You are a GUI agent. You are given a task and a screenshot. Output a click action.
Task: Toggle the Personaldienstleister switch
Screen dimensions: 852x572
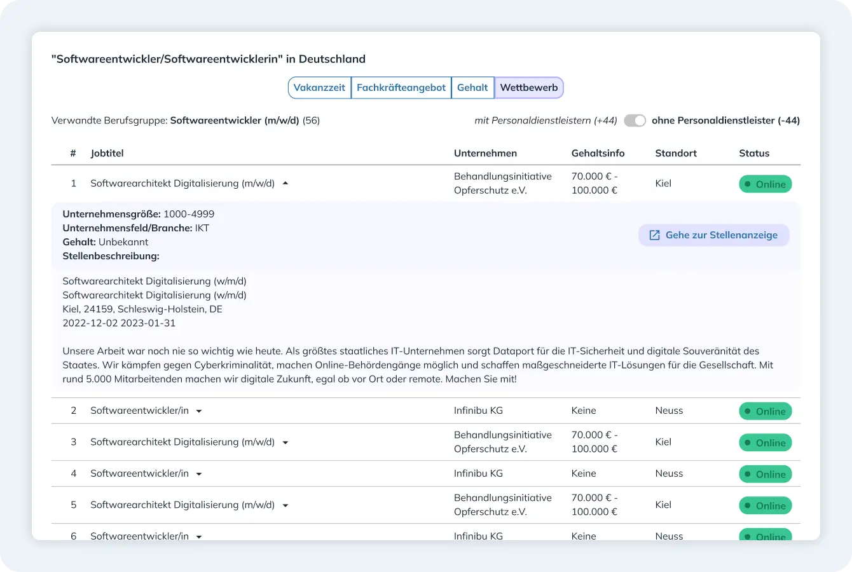pyautogui.click(x=634, y=121)
